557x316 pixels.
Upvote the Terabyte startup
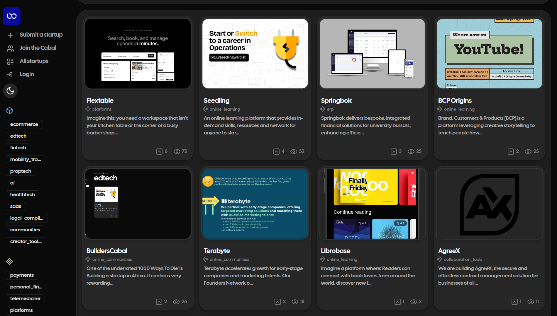[x=277, y=302]
